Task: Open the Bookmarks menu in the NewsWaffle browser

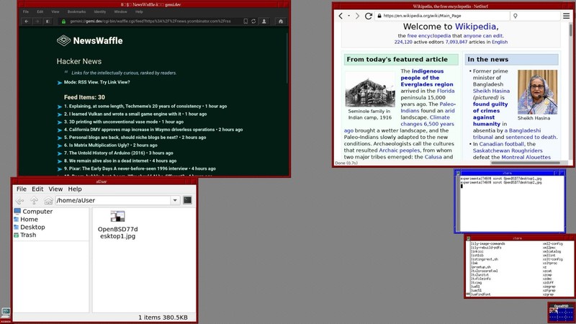Action: [x=76, y=12]
